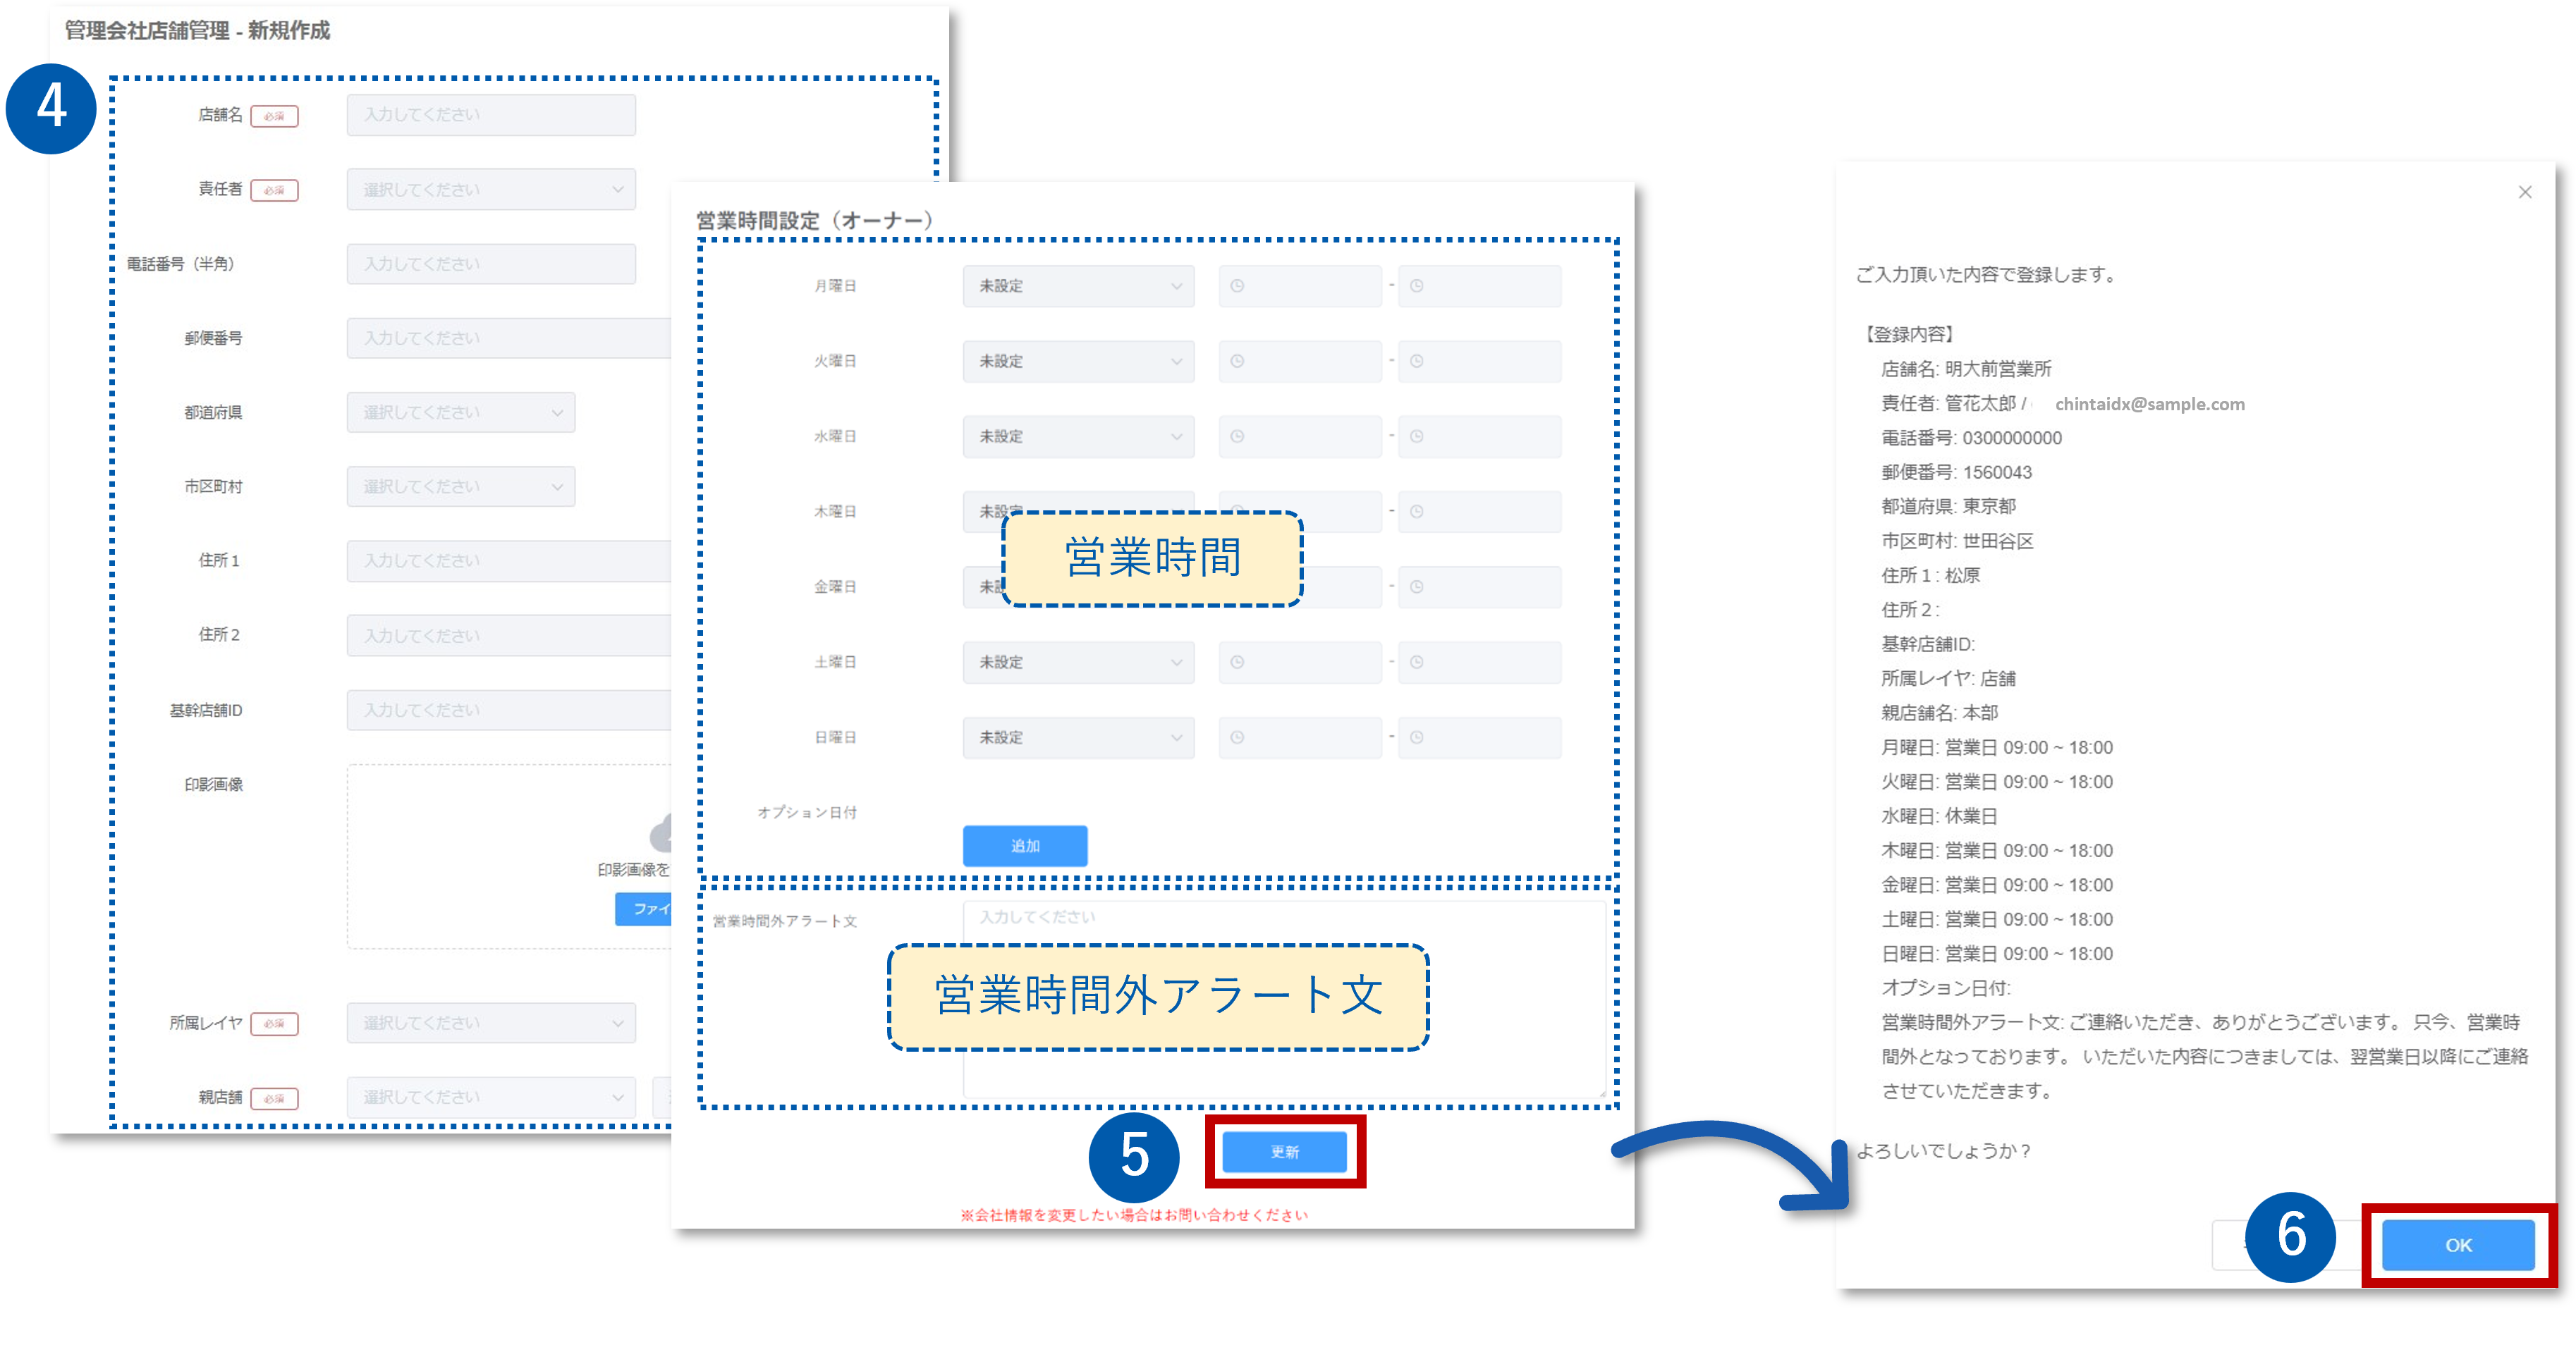Click the clock icon for 金曜日 start time
Screen dimensions: 2576x1364
(1237, 586)
